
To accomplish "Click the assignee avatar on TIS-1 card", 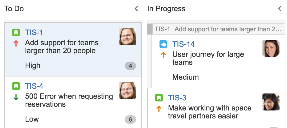I will coord(127,37).
